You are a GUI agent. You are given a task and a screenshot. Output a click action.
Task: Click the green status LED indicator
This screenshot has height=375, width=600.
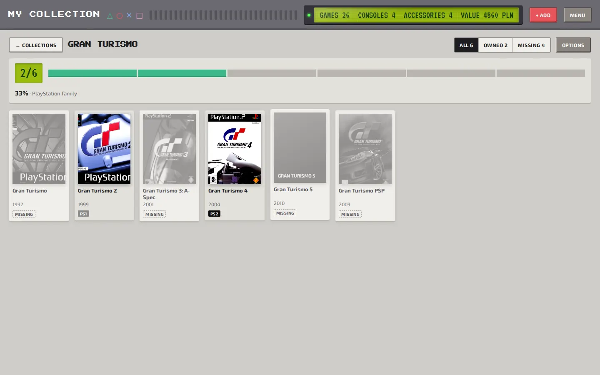point(309,15)
